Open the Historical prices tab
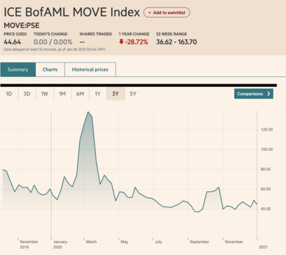 tap(90, 69)
